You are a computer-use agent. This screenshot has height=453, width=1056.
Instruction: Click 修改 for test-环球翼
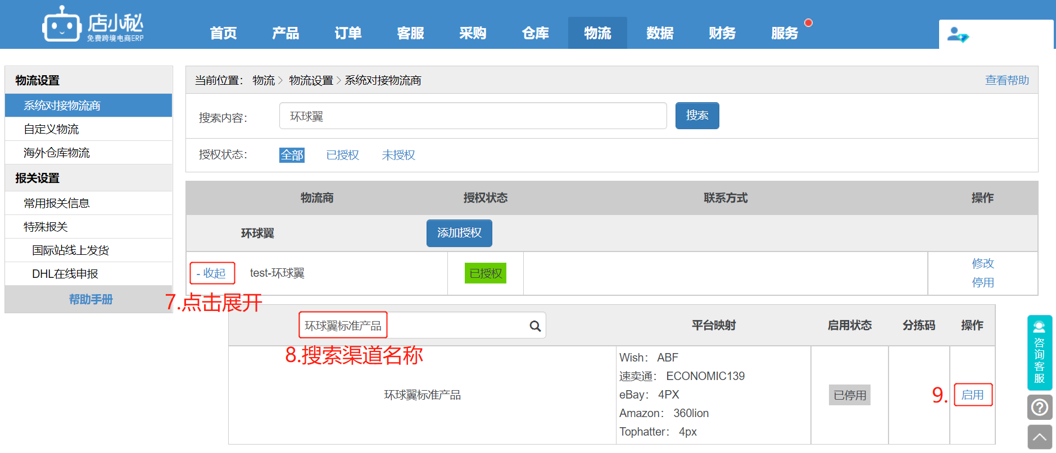983,263
